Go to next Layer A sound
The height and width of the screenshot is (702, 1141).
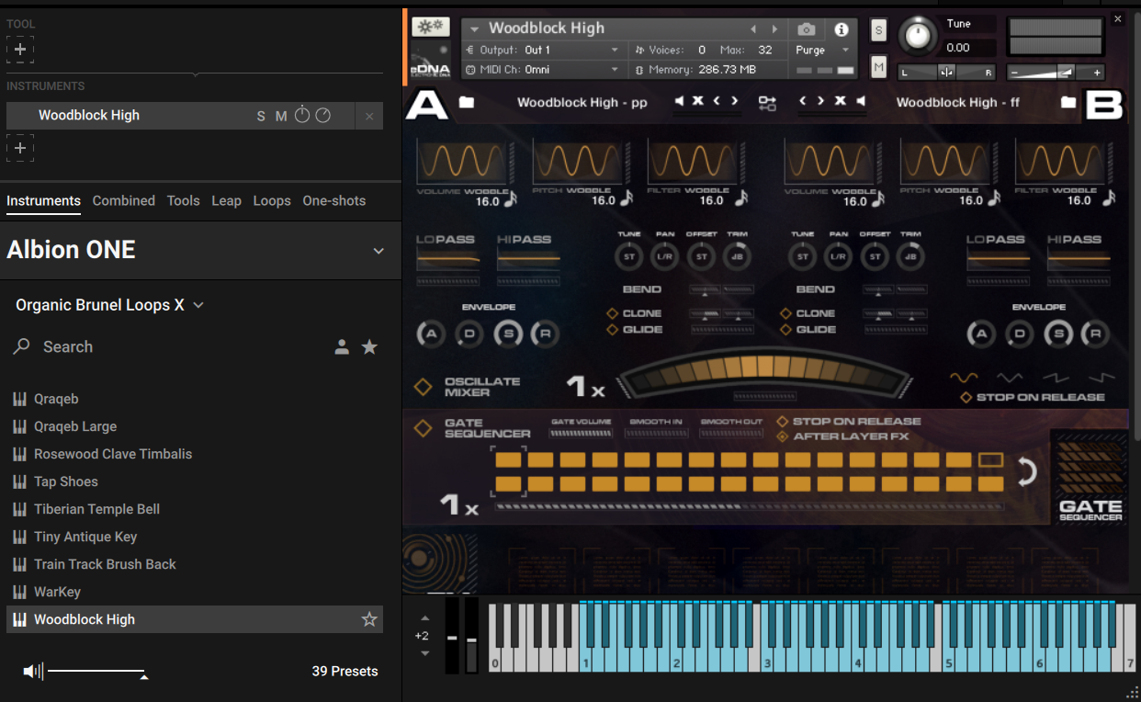pyautogui.click(x=734, y=101)
